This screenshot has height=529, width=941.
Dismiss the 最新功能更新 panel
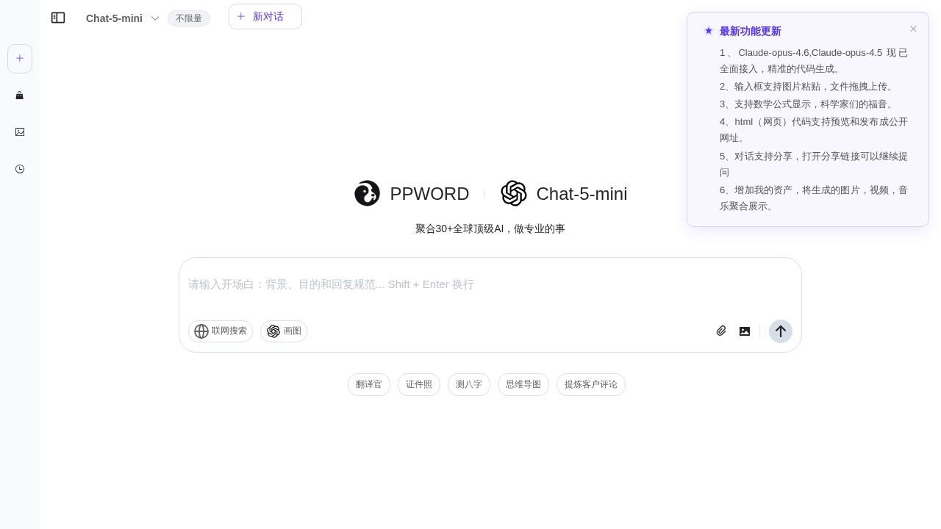click(913, 29)
